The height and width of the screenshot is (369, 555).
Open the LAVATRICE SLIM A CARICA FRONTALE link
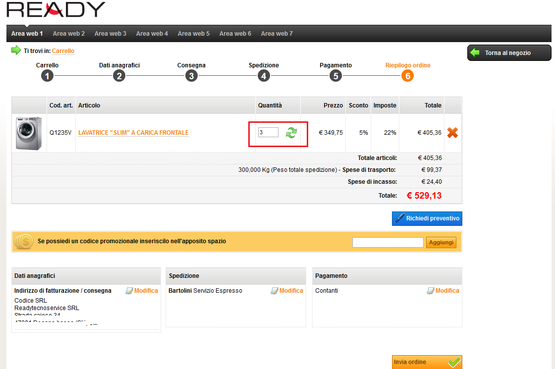click(133, 133)
